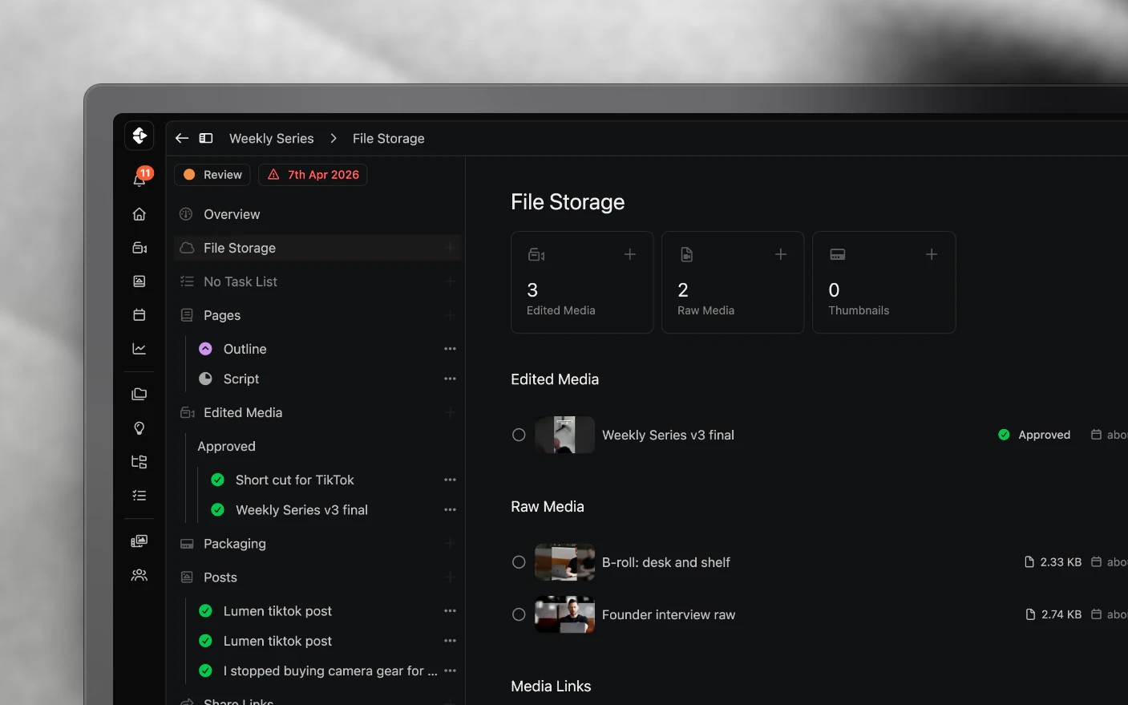Open the Founder interview raw thumbnail
Screen dimensions: 1128x705
click(x=565, y=614)
